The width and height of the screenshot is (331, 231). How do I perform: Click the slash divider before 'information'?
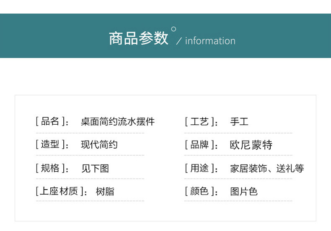click(x=179, y=41)
